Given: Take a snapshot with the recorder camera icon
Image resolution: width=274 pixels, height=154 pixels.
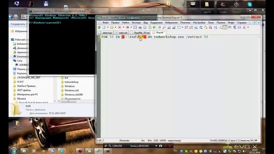Looking at the screenshot, I should [161, 146].
